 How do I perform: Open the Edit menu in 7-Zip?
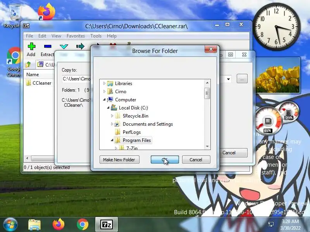tap(42, 36)
